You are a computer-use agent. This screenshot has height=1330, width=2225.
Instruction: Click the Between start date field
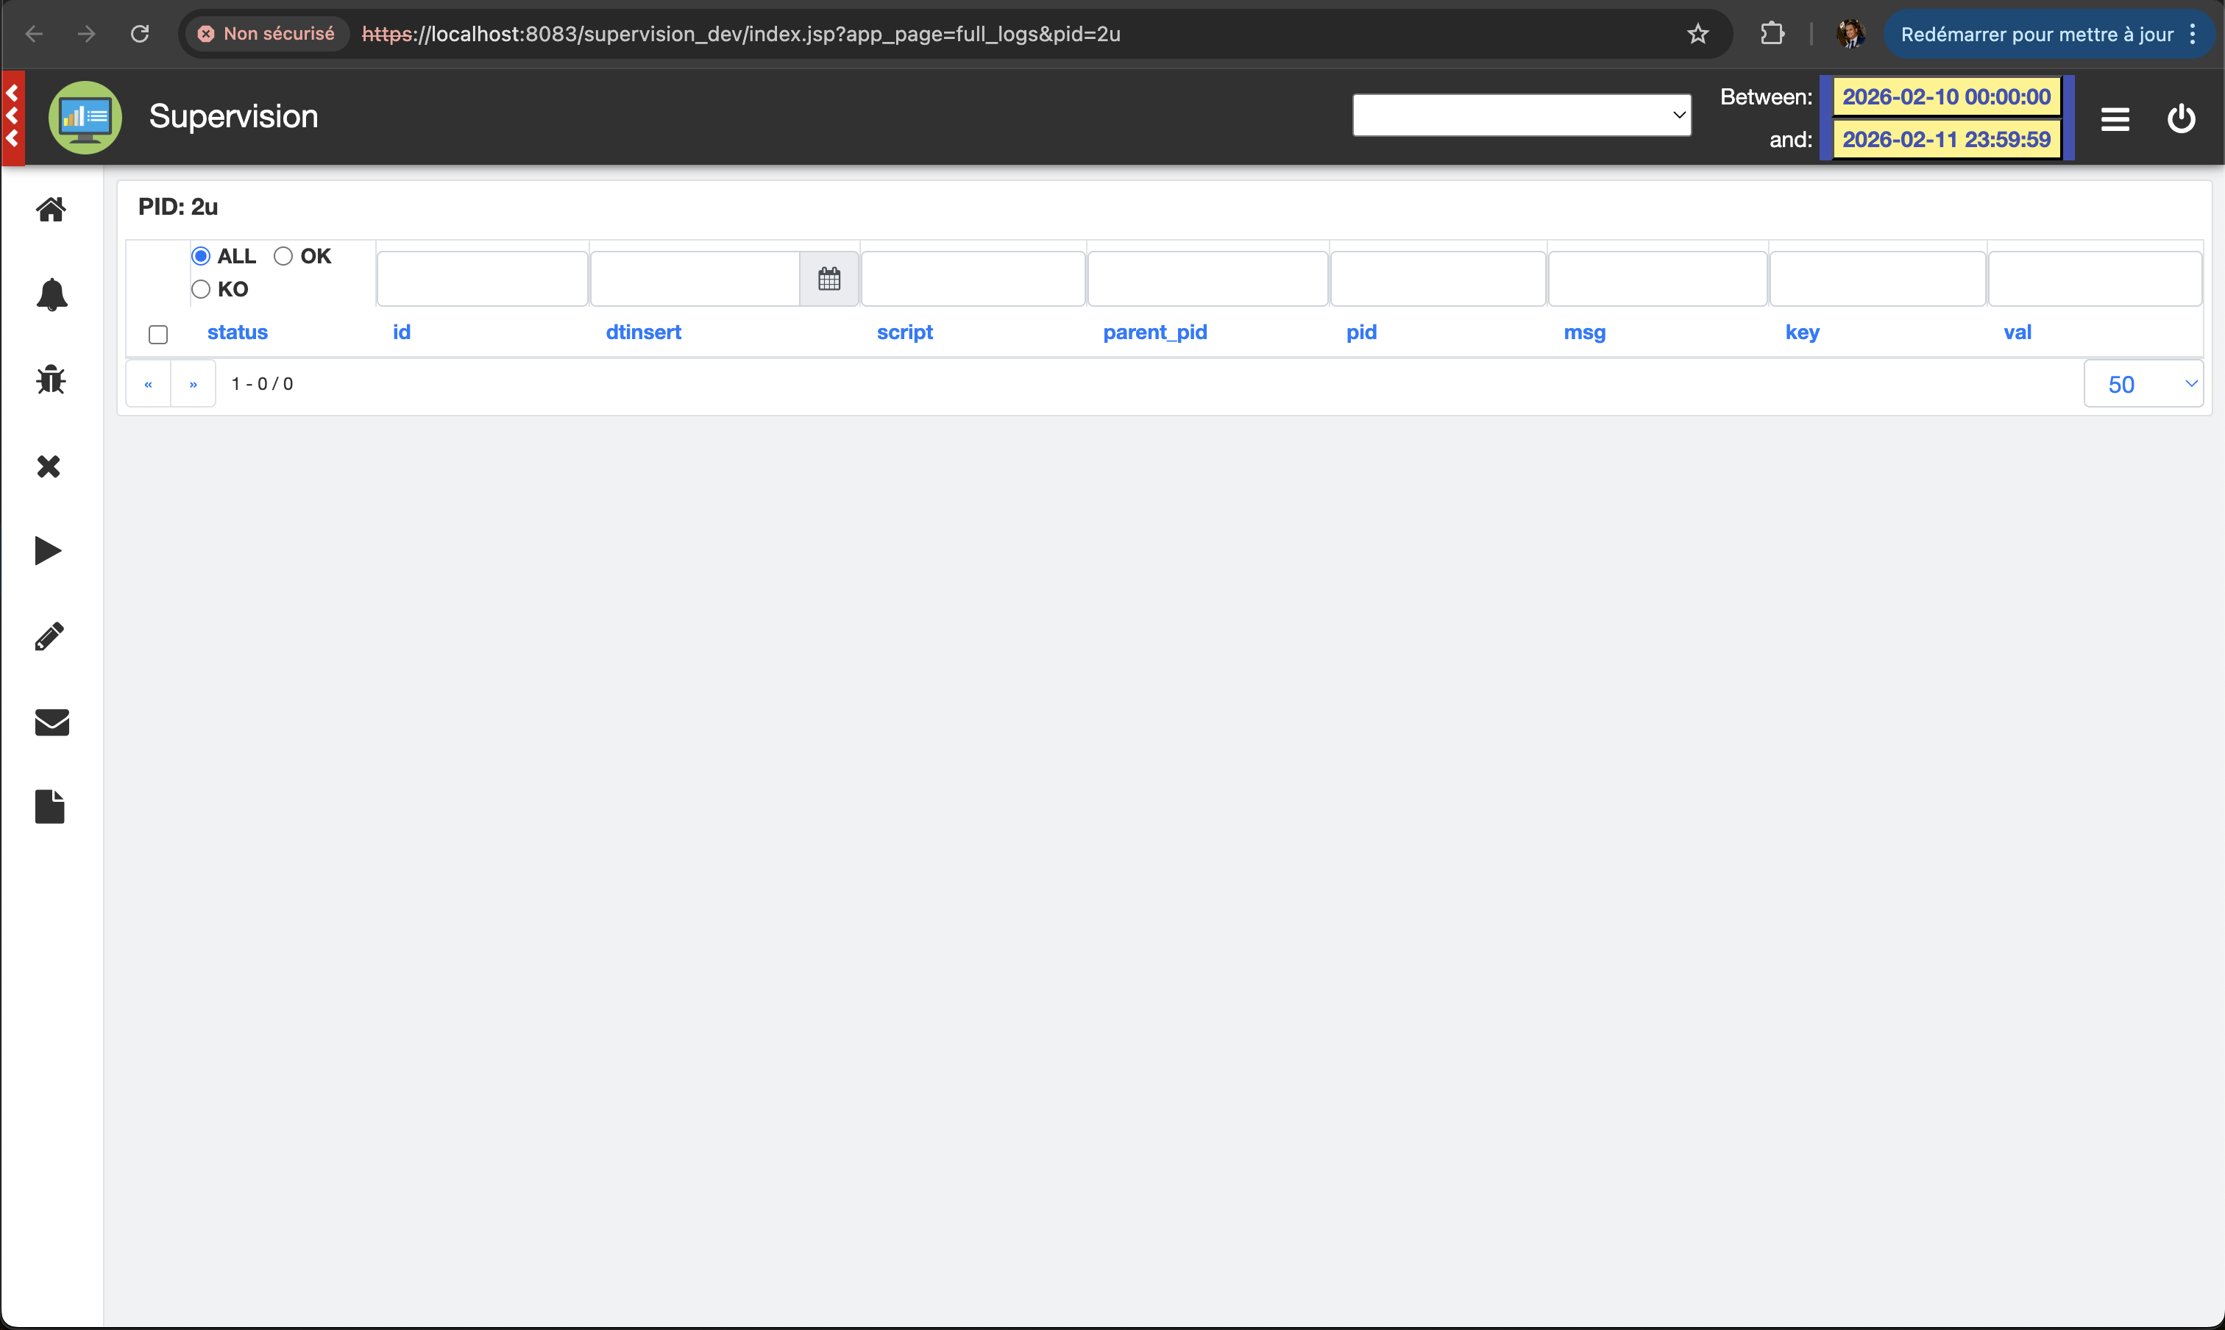[x=1945, y=97]
